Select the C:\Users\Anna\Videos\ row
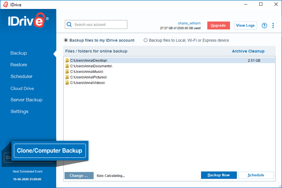 coord(169,83)
